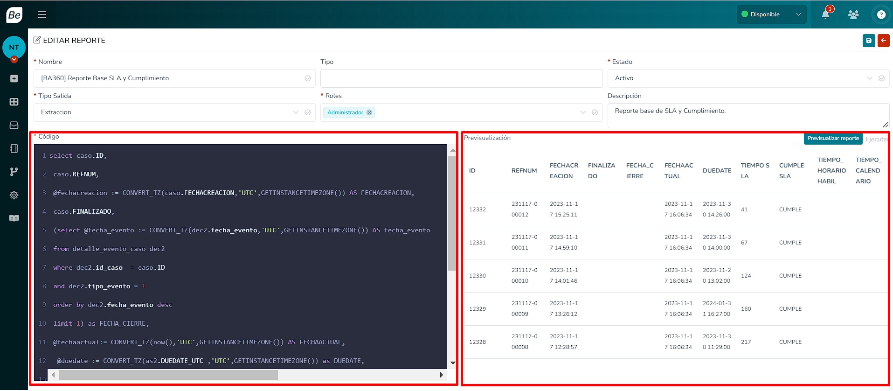Click the horizontal scrollbar in code editor
Screen dimensions: 893x391
[x=168, y=375]
